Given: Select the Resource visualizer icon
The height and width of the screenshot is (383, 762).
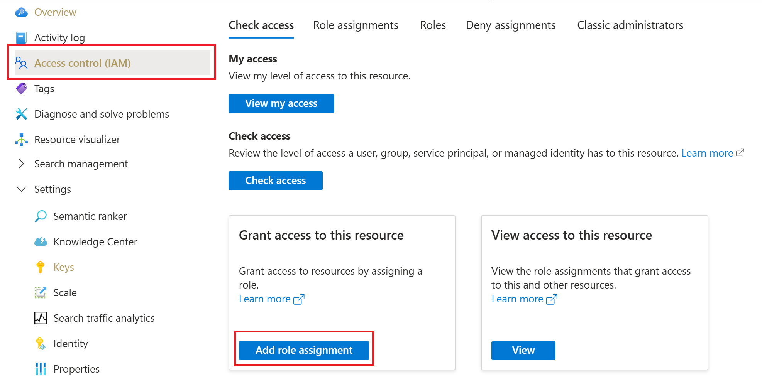Looking at the screenshot, I should coord(21,139).
